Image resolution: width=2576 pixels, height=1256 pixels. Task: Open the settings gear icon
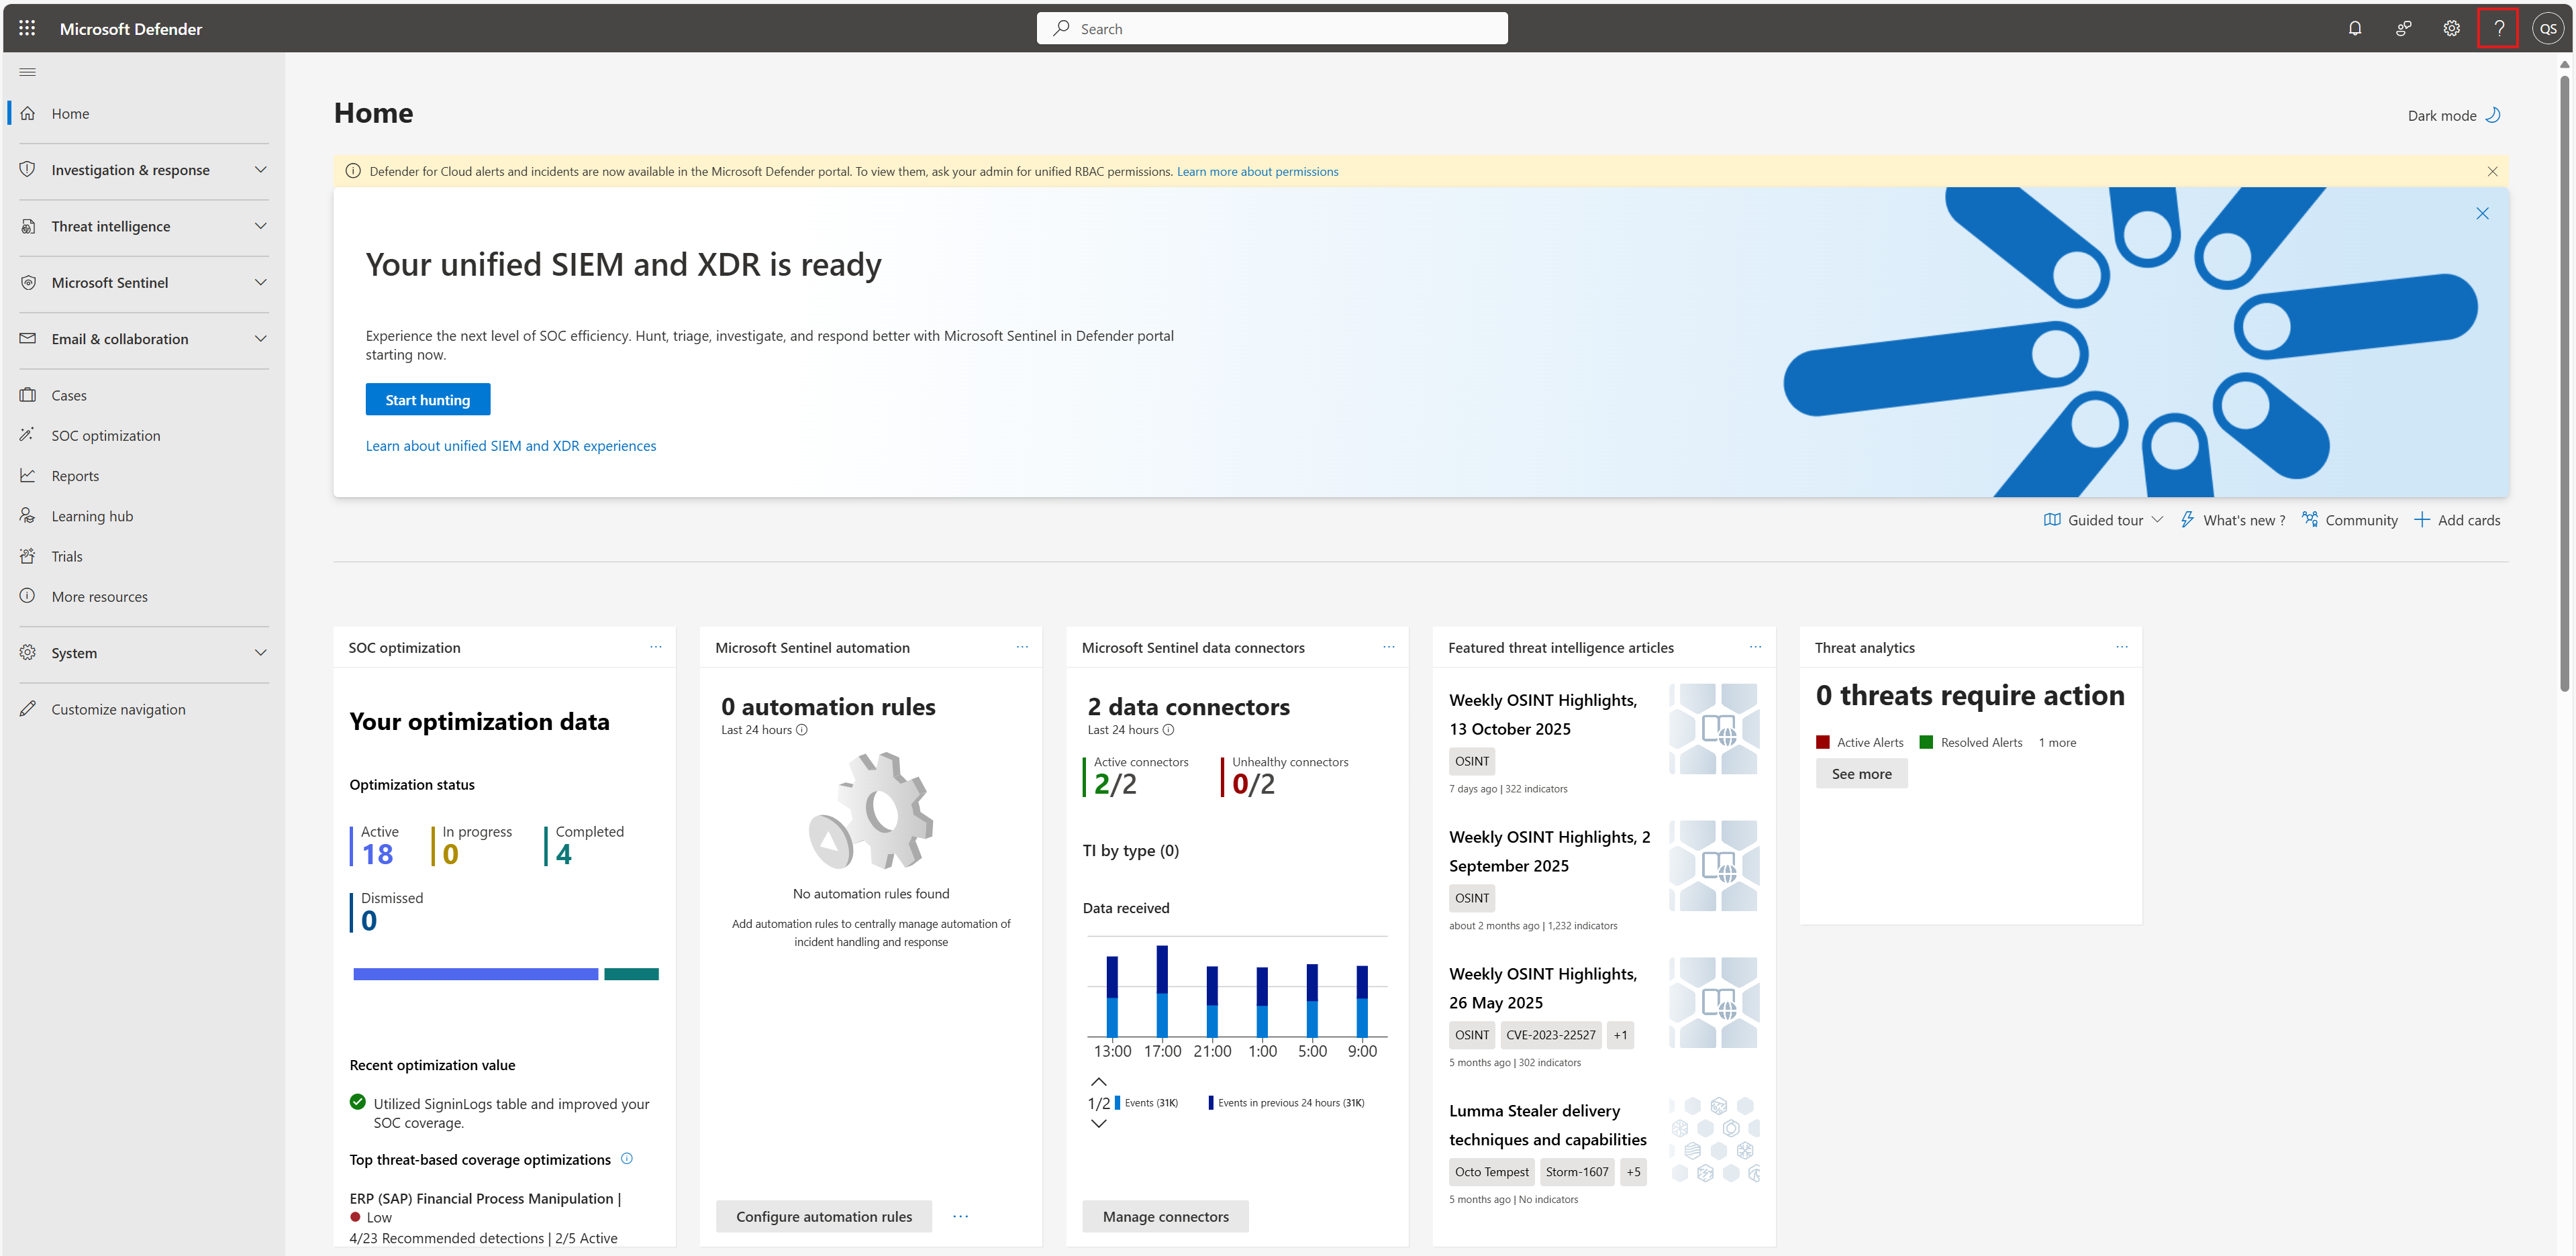pyautogui.click(x=2451, y=28)
